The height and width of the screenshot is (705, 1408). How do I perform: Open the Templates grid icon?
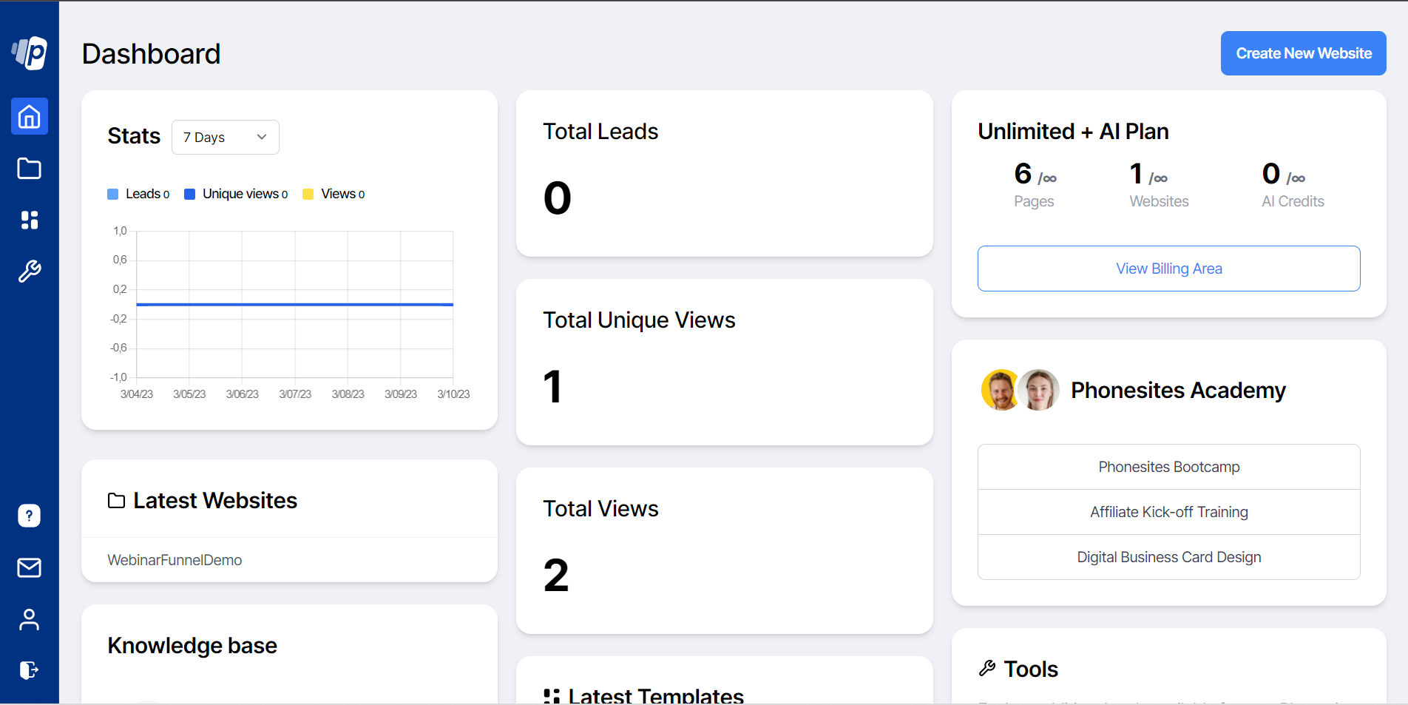tap(29, 220)
